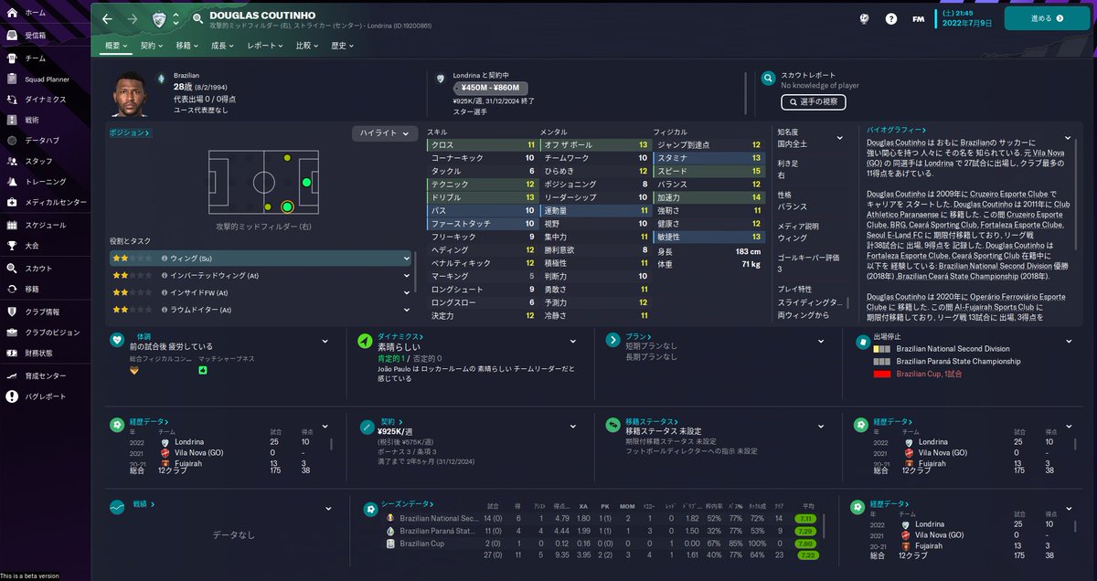Open the ポジション link

[x=129, y=132]
